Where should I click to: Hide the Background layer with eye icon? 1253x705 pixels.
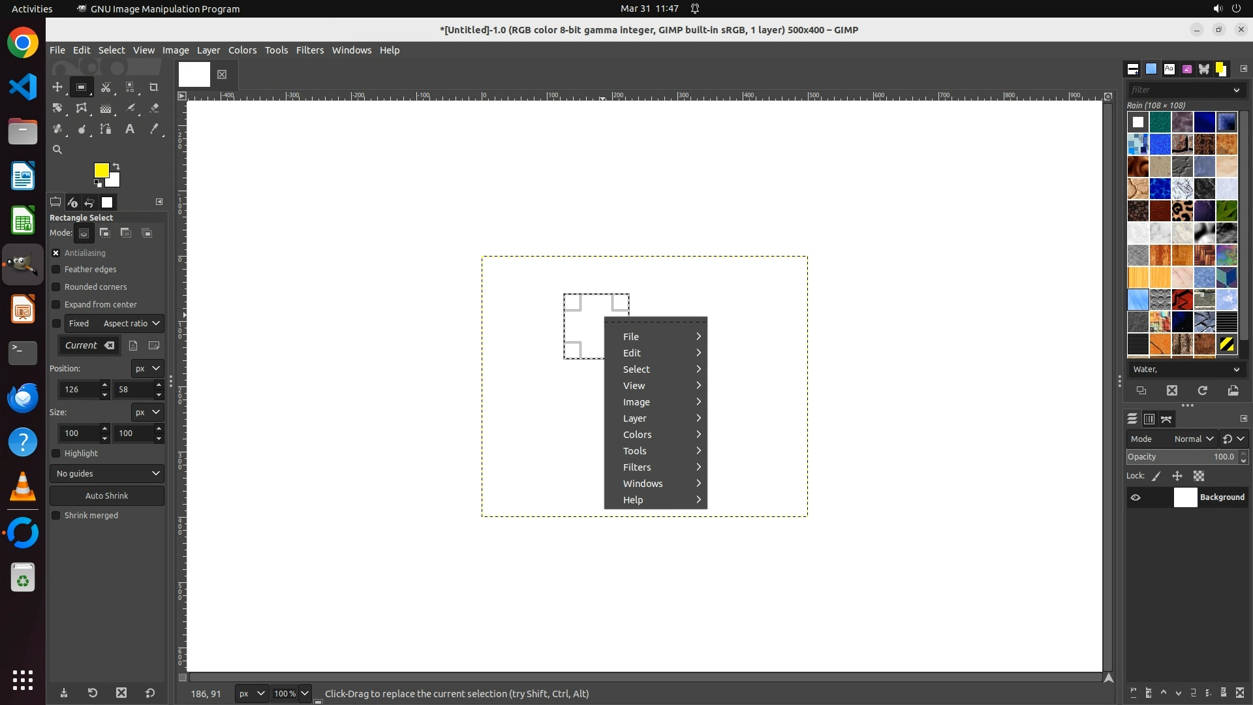pos(1136,497)
